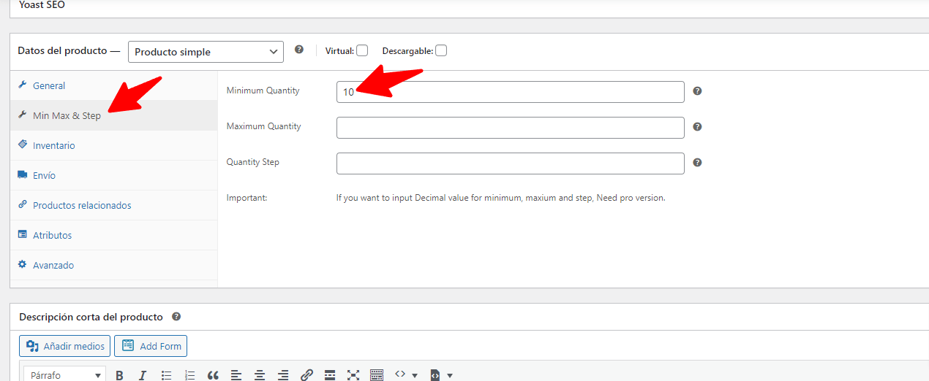Toggle italic formatting in the editor toolbar
929x381 pixels.
[143, 375]
